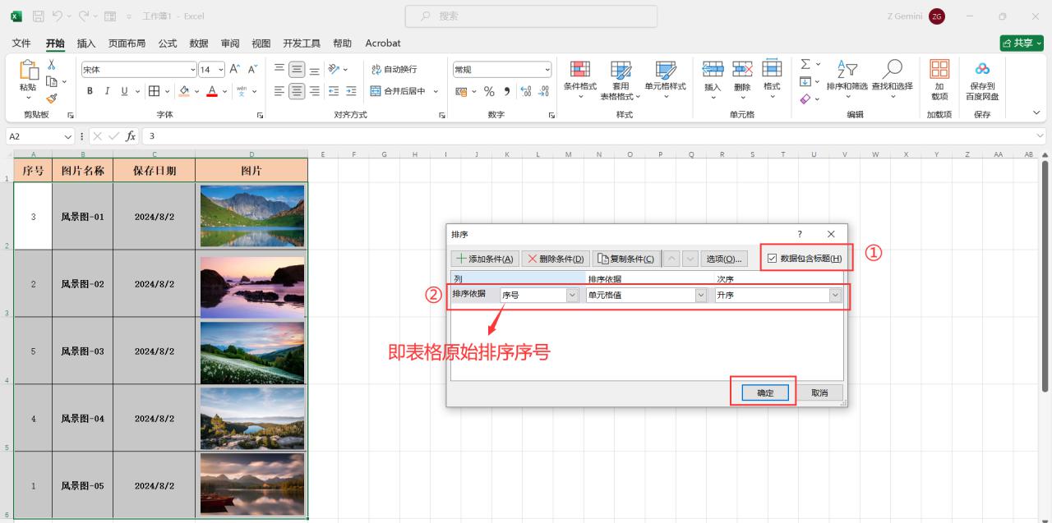Click the AutoSum sigma icon

805,64
